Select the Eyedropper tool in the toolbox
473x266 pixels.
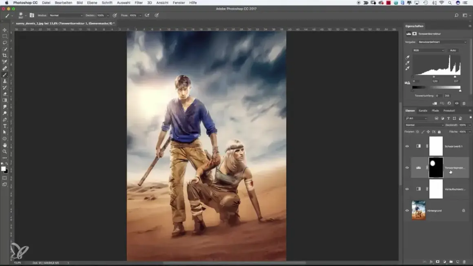[x=4, y=62]
